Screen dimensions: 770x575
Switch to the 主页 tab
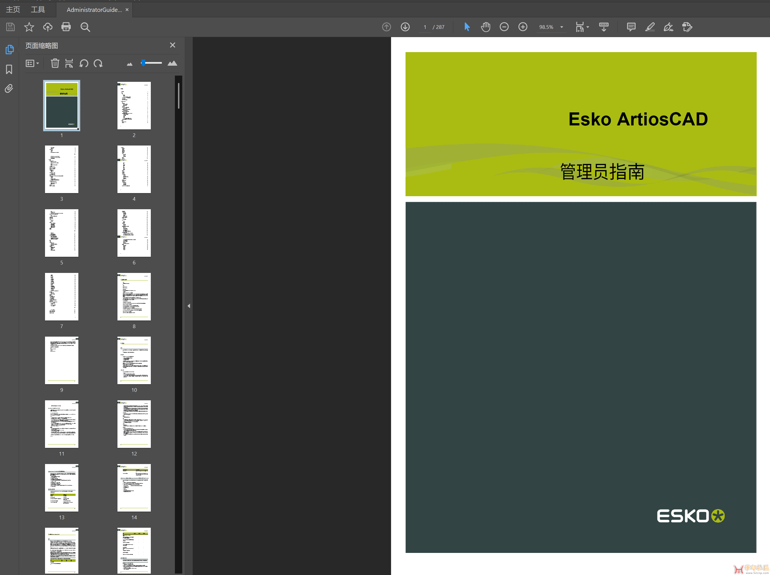[13, 9]
